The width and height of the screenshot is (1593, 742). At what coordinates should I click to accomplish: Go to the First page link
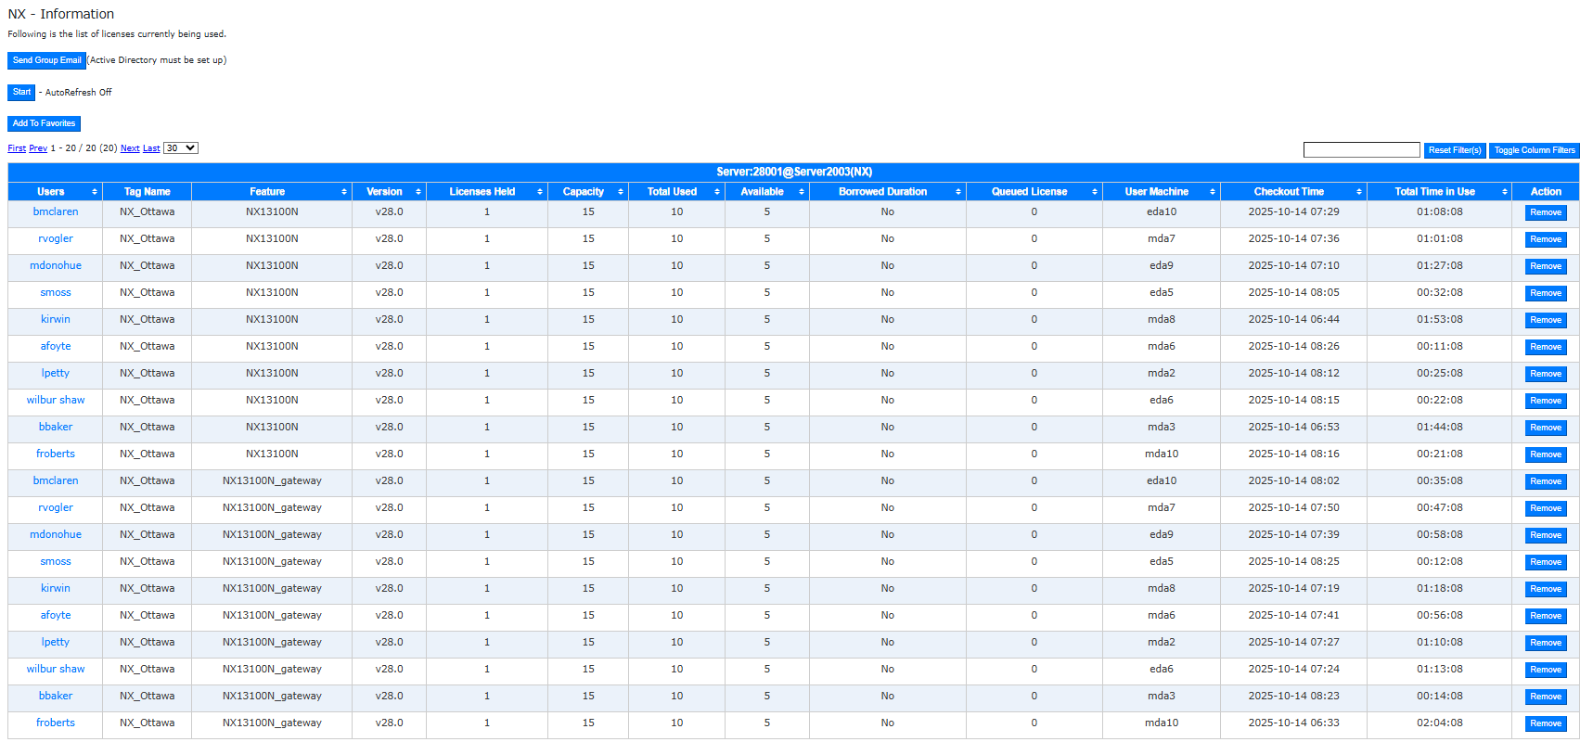17,148
